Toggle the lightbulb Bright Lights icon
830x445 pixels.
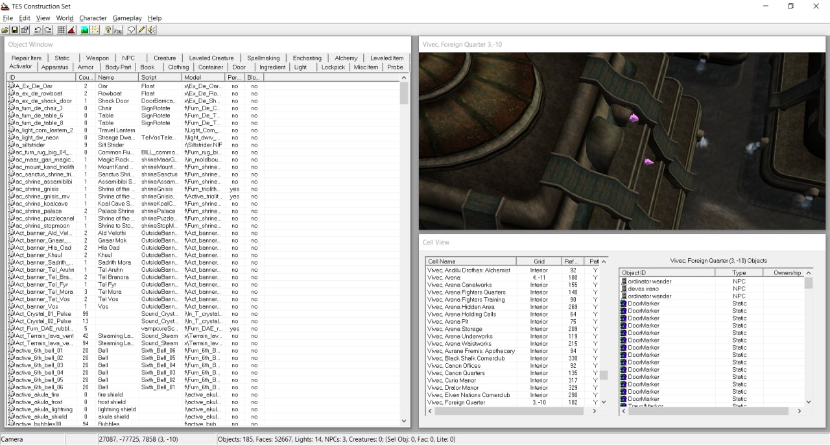pos(108,30)
